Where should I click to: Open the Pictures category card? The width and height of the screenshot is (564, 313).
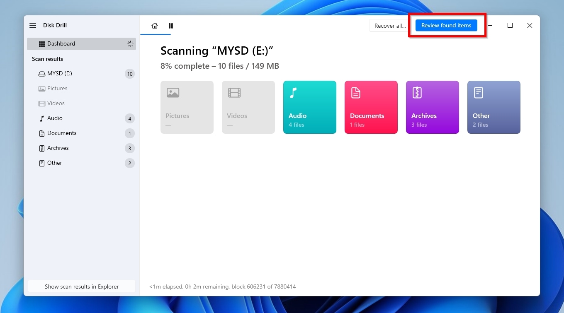(187, 107)
